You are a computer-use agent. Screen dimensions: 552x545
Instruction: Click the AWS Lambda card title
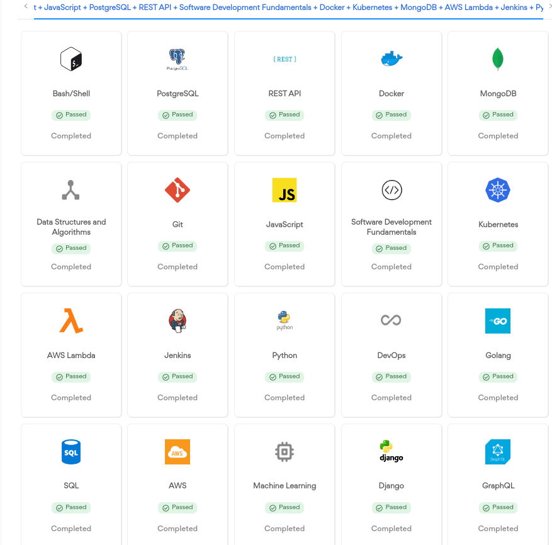71,355
